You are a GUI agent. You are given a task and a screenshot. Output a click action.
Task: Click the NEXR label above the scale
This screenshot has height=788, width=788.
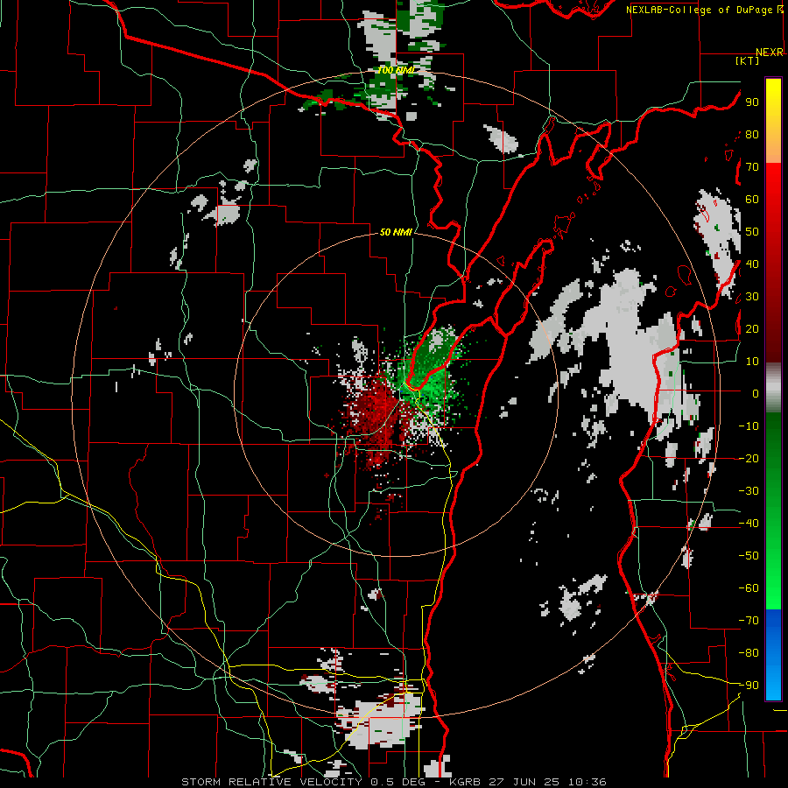(x=770, y=53)
